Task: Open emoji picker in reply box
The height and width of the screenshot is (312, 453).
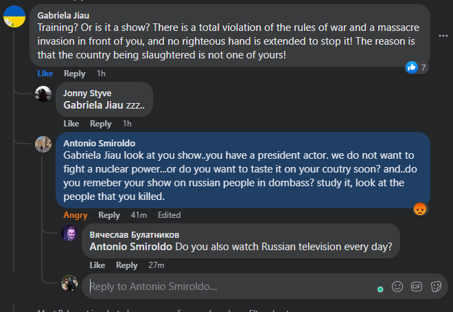Action: pyautogui.click(x=397, y=286)
